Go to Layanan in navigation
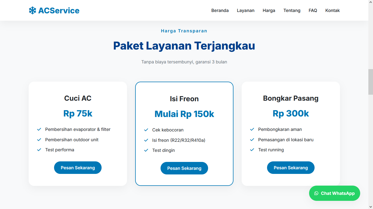373x209 pixels. pos(245,11)
